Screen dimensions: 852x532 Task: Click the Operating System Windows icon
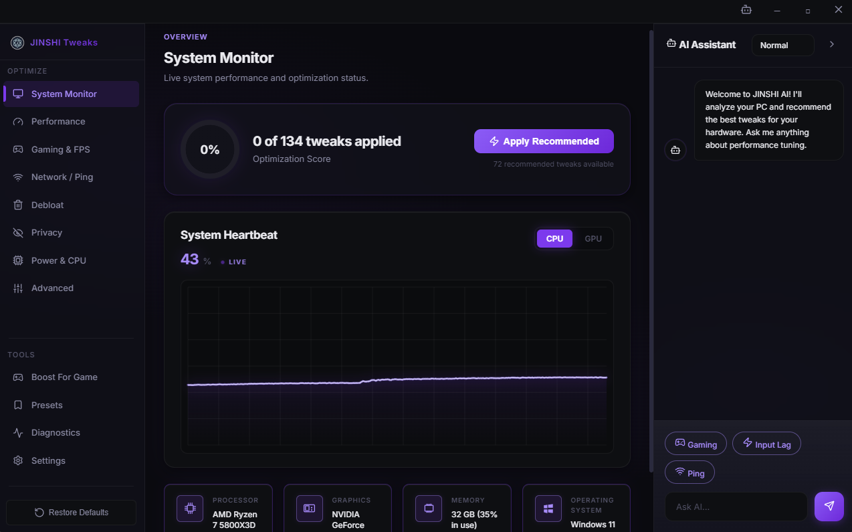tap(548, 509)
